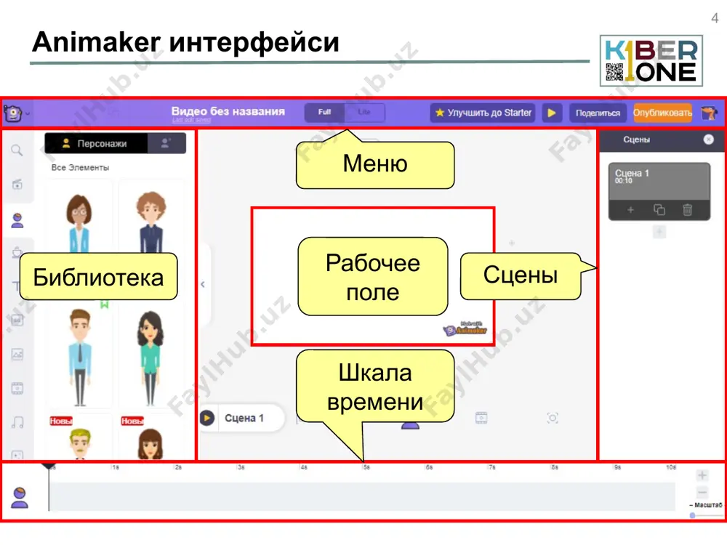The height and width of the screenshot is (545, 727).
Task: Add woman with glasses character
Action: [79, 223]
